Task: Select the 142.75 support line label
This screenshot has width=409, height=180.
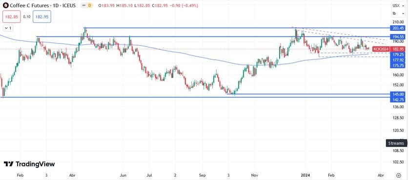Action: click(x=397, y=100)
